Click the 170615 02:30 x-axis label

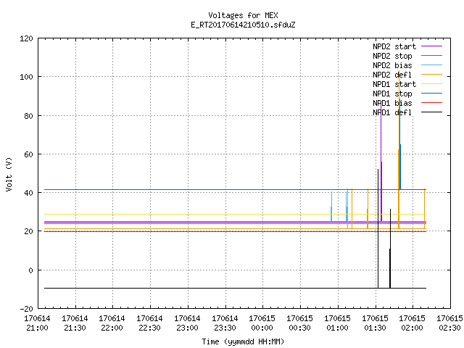click(x=449, y=323)
